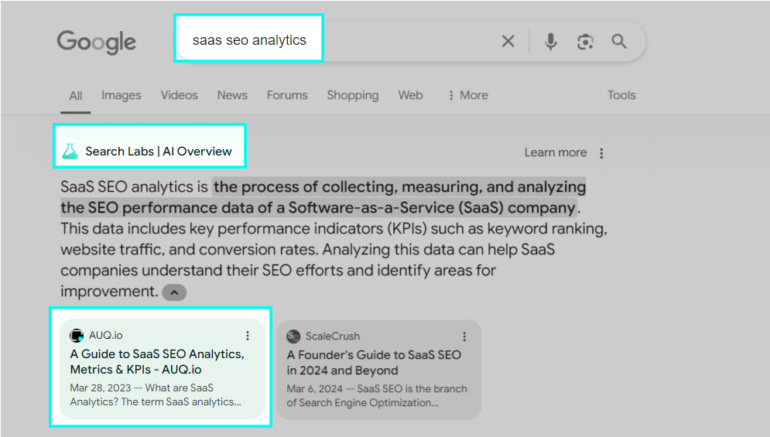Submit search with the magnifying glass icon

coord(619,41)
